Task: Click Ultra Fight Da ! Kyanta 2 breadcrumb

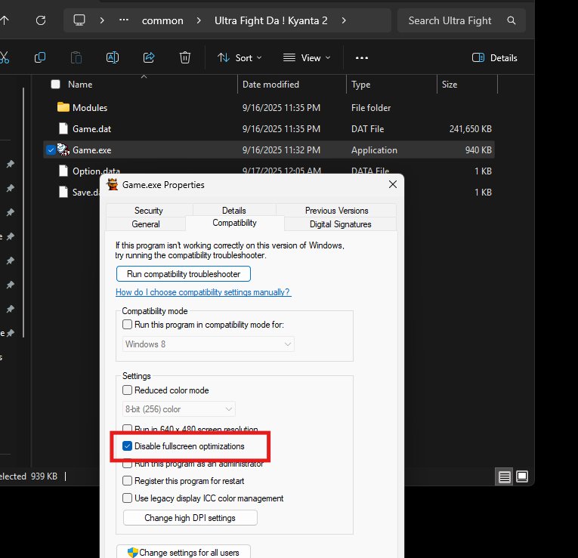Action: click(271, 20)
